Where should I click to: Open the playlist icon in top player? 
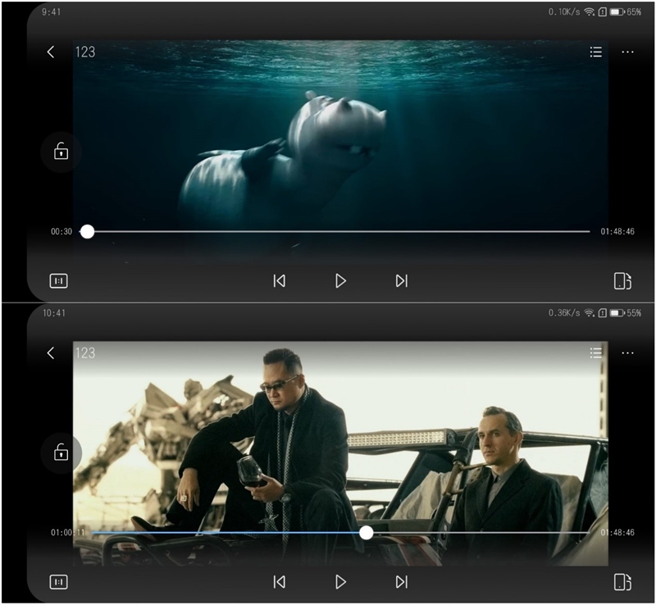(596, 52)
